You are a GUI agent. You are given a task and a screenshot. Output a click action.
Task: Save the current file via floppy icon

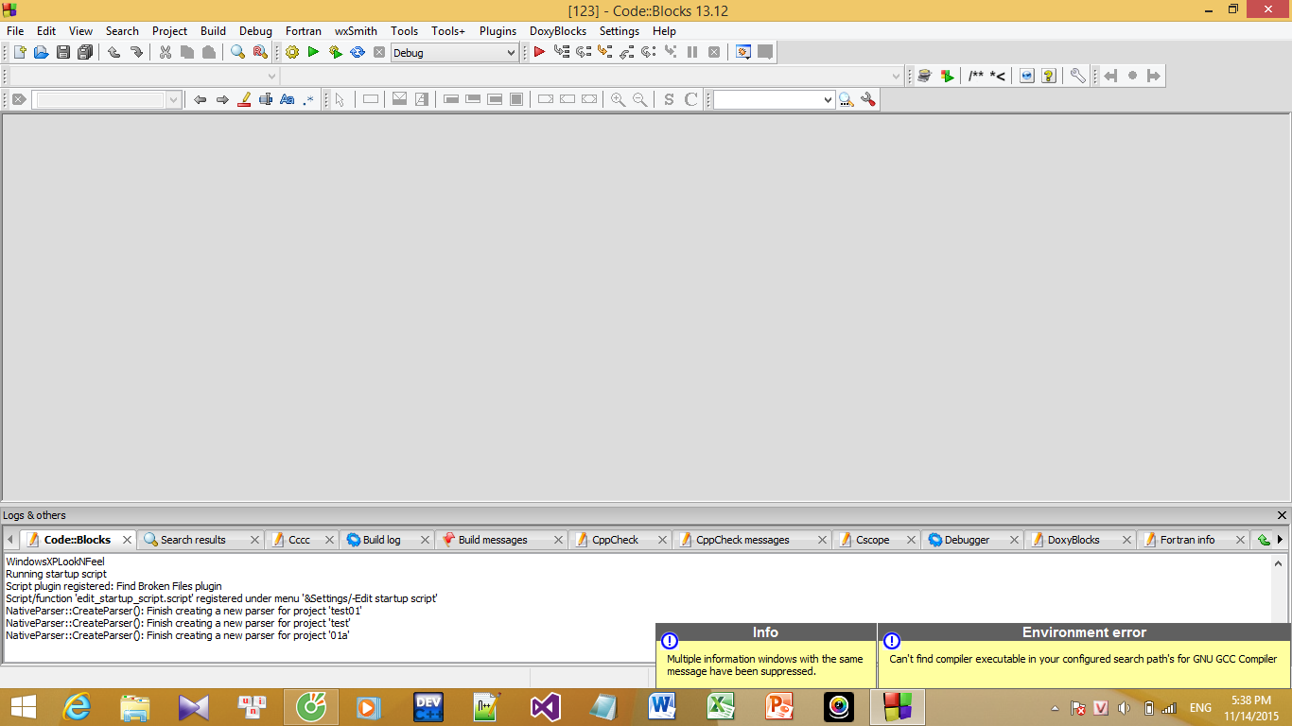point(62,52)
